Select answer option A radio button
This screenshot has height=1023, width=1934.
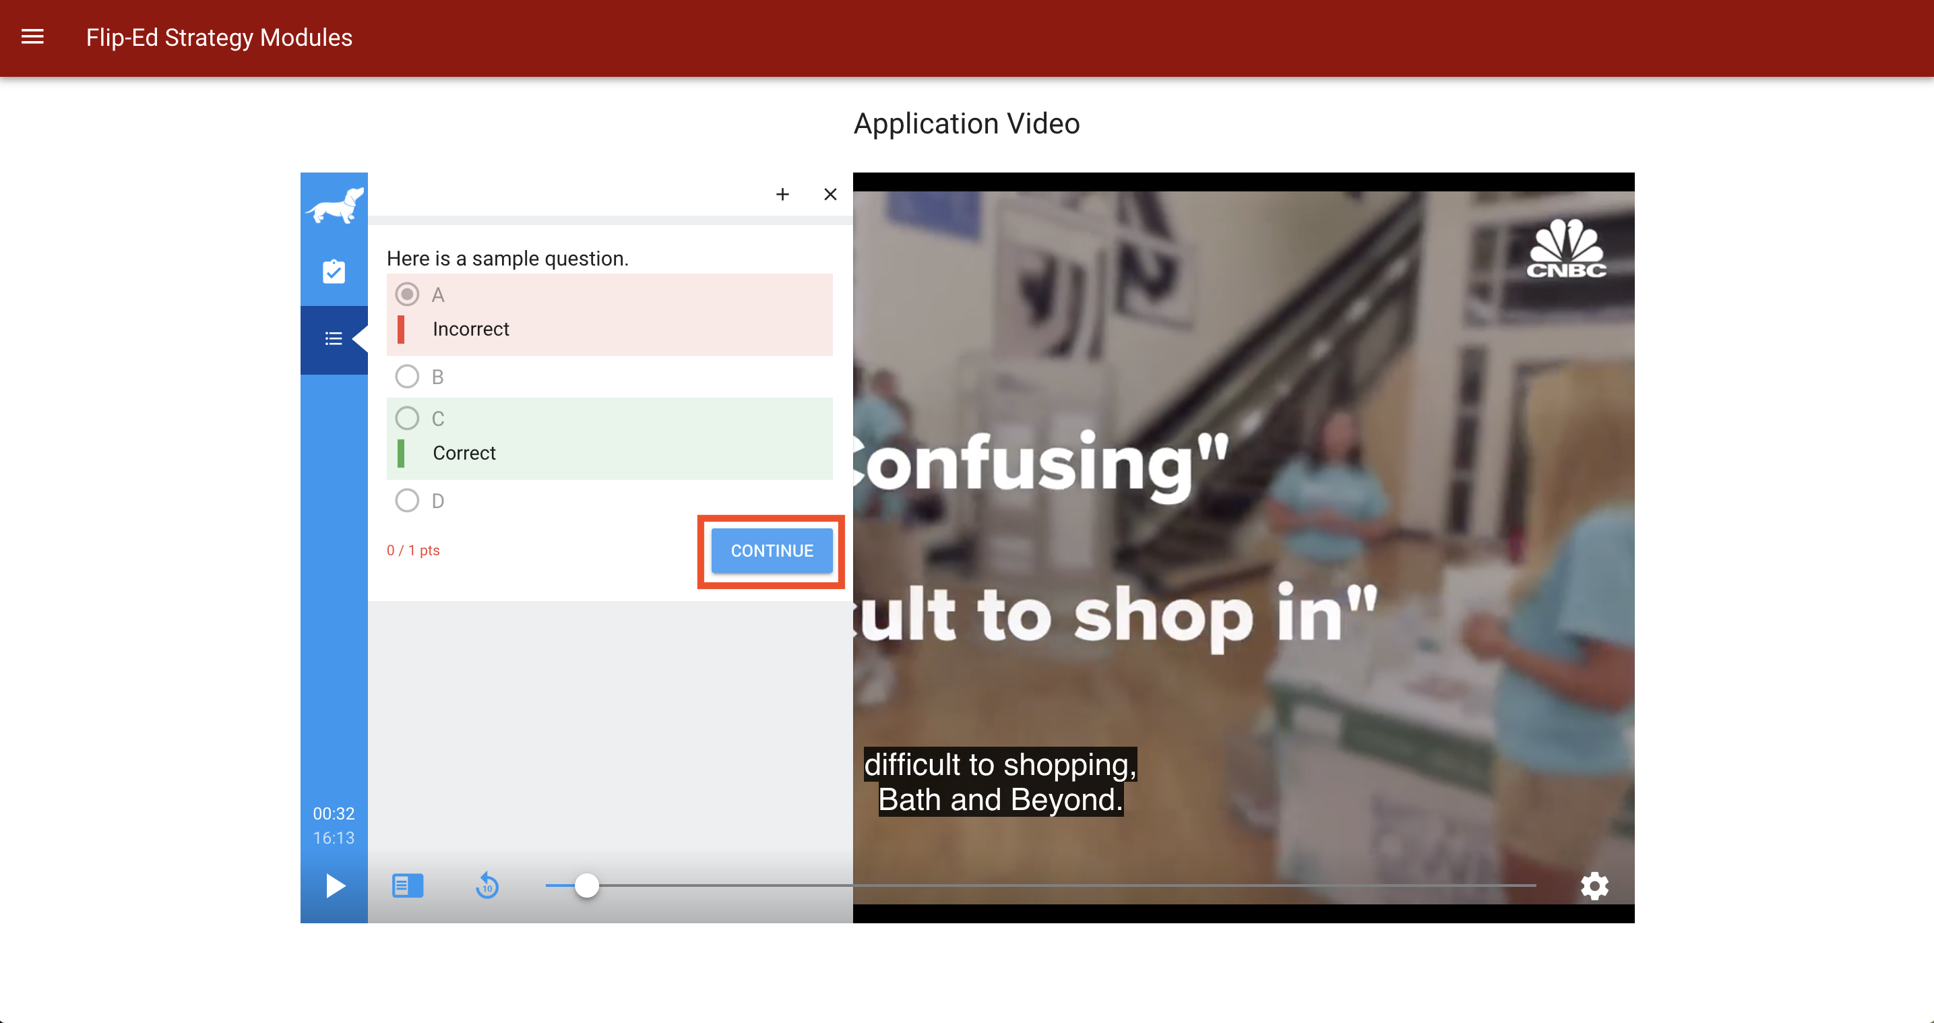pos(407,294)
